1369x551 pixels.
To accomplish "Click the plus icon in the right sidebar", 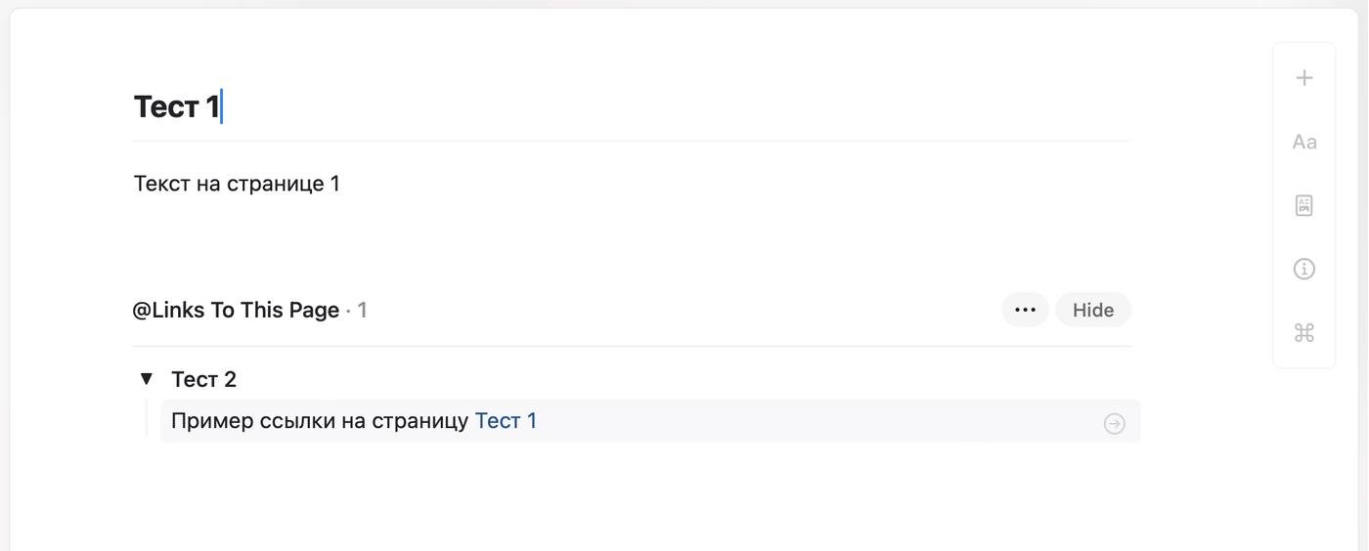I will point(1303,78).
